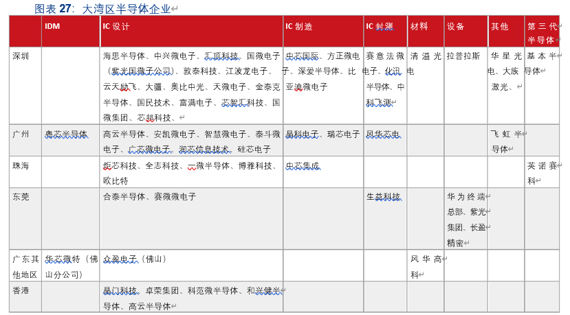Click the 炬芯科技 text in 珠海 row

(x=120, y=166)
